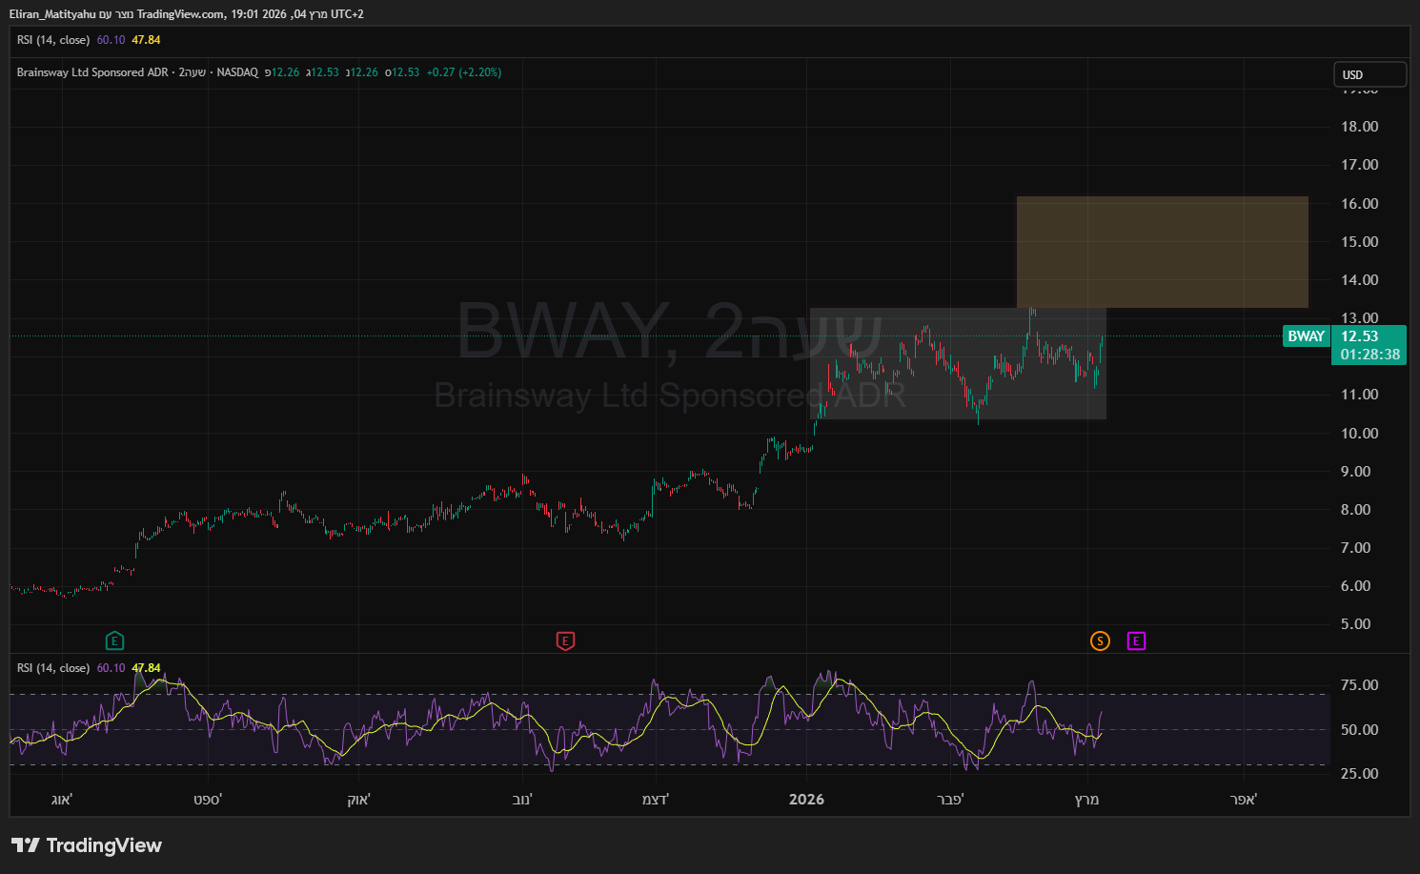This screenshot has width=1420, height=874.
Task: Open the orange S split marker
Action: 1100,640
